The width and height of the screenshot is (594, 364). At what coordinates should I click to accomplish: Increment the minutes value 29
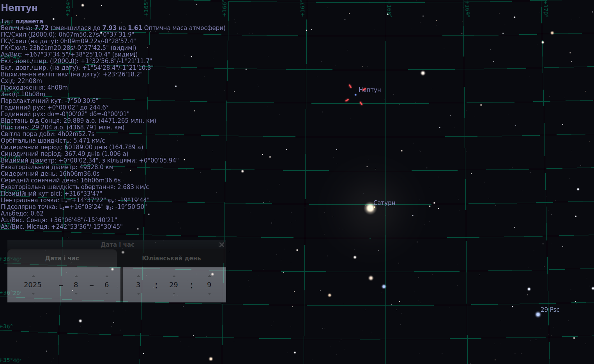tap(174, 276)
